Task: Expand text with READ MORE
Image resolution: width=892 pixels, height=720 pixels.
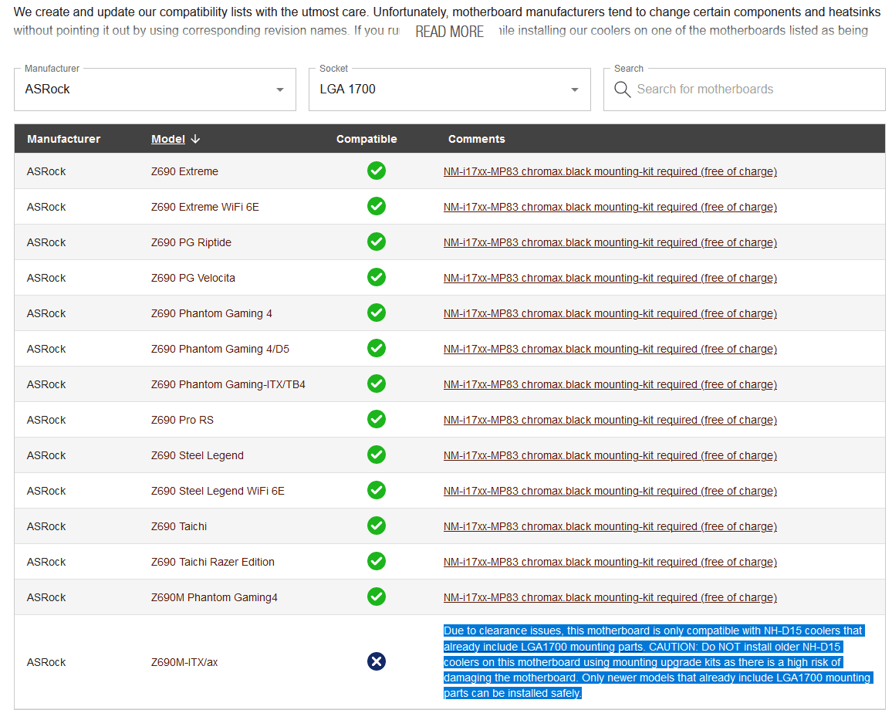Action: click(x=449, y=32)
